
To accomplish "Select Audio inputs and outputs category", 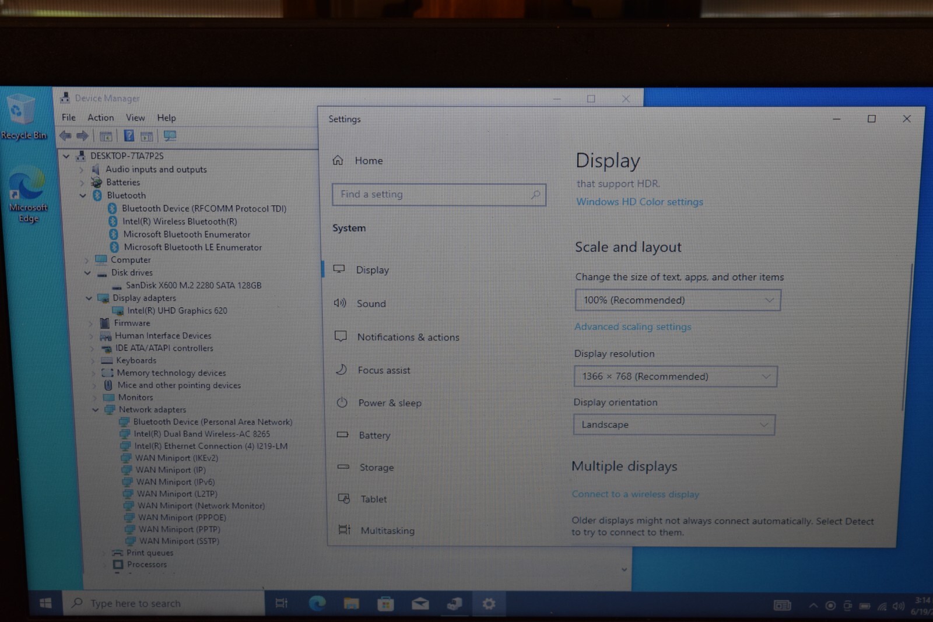I will click(156, 170).
